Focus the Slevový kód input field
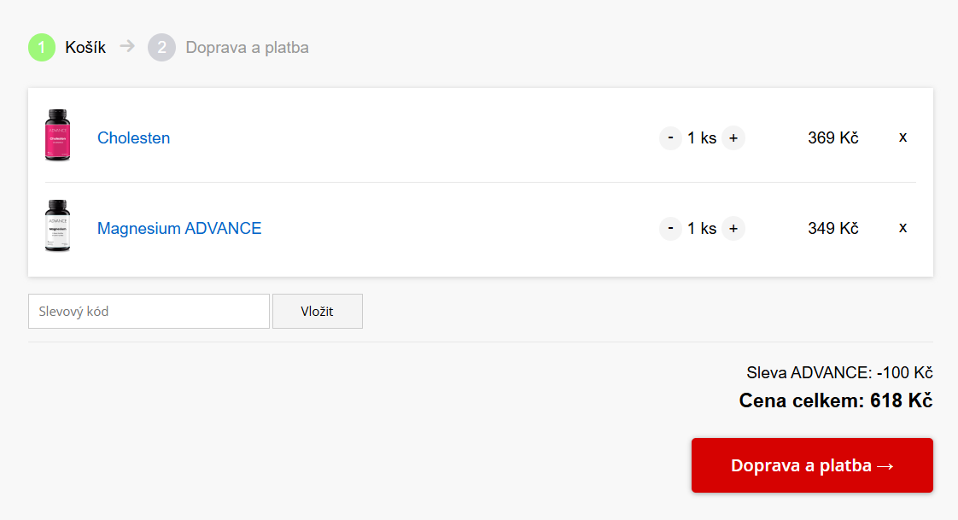 point(149,312)
